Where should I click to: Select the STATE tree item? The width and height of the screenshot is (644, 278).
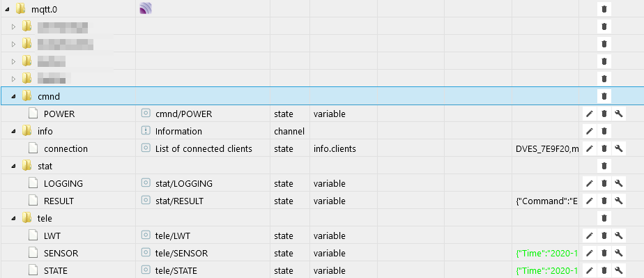[x=56, y=270]
